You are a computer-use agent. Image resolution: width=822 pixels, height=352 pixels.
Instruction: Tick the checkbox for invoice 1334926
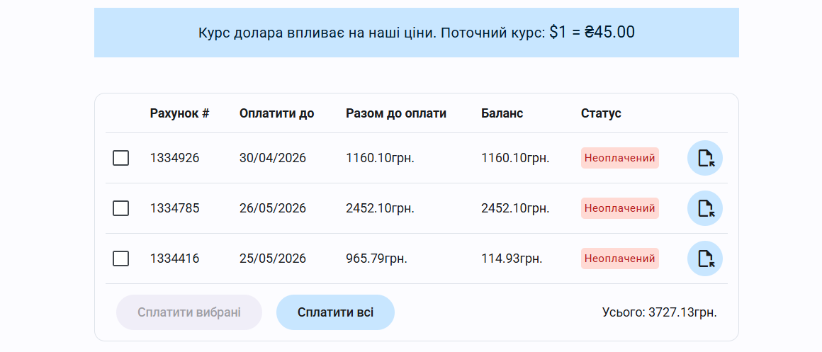(121, 158)
